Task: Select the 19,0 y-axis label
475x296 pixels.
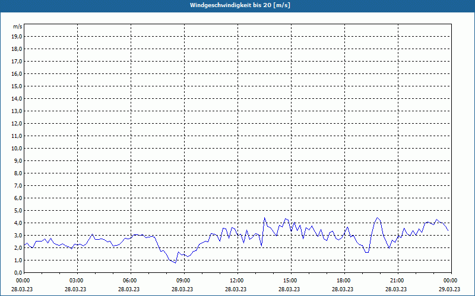Action: [x=17, y=37]
